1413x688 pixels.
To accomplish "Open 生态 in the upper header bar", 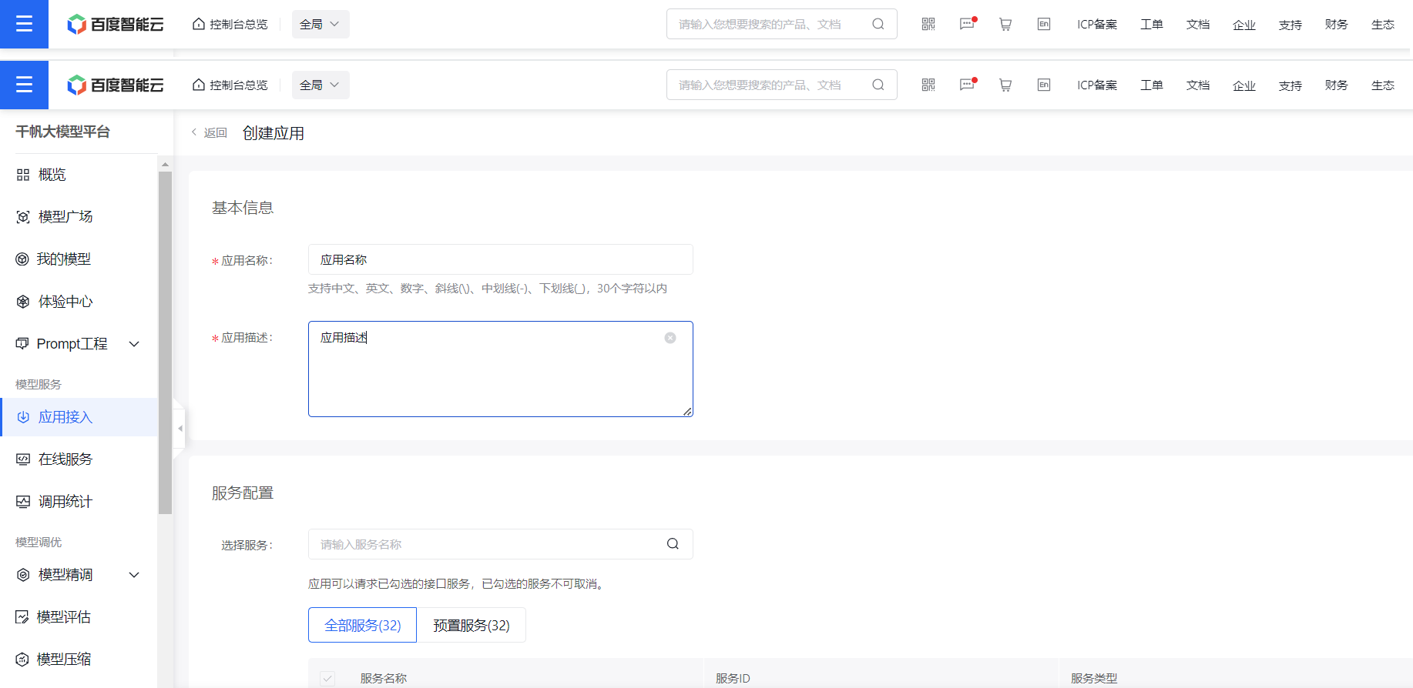I will [x=1383, y=24].
